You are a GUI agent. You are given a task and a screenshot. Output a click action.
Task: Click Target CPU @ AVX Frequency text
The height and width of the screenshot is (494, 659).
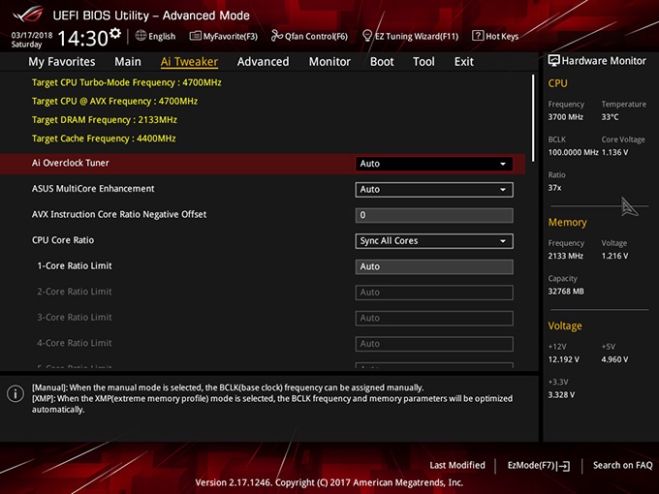[114, 102]
